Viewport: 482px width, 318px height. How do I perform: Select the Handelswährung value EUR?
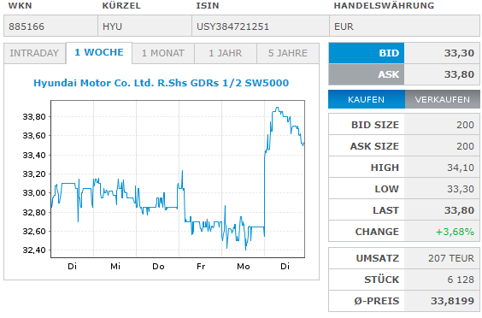click(x=344, y=26)
